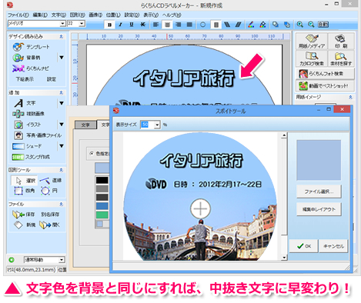Image resolution: width=361 pixels, height=303 pixels.
Task: Expand 背景柄 dropdown arrow
Action: (62, 58)
